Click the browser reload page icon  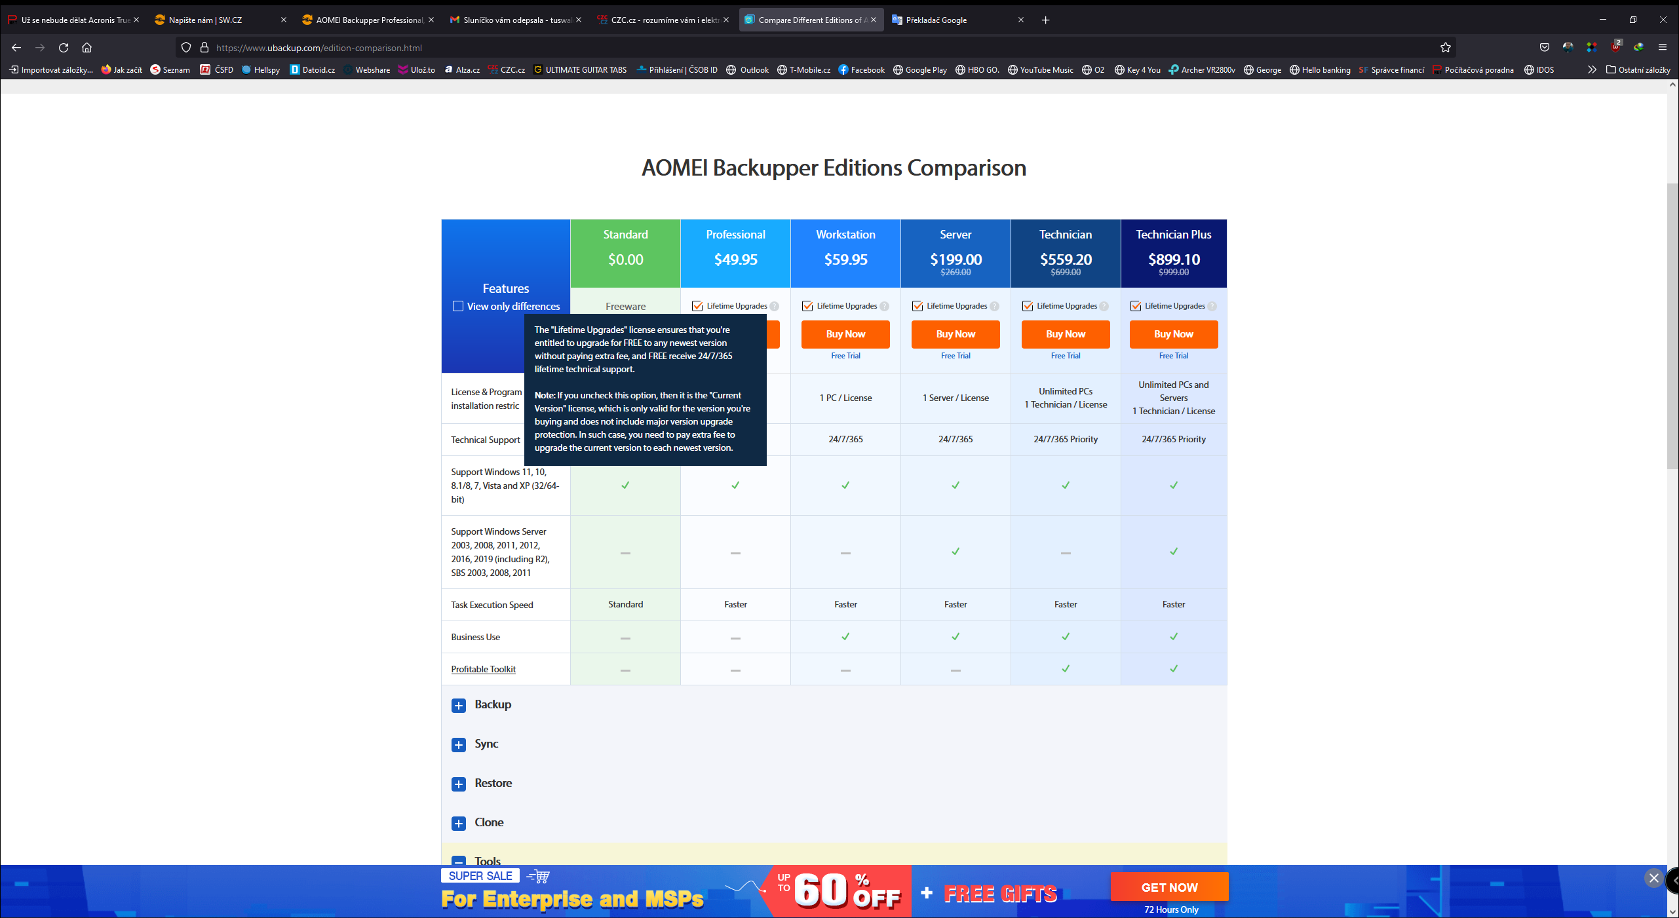click(x=64, y=47)
